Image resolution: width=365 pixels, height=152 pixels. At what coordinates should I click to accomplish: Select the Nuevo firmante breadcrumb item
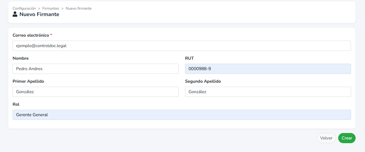tap(79, 8)
